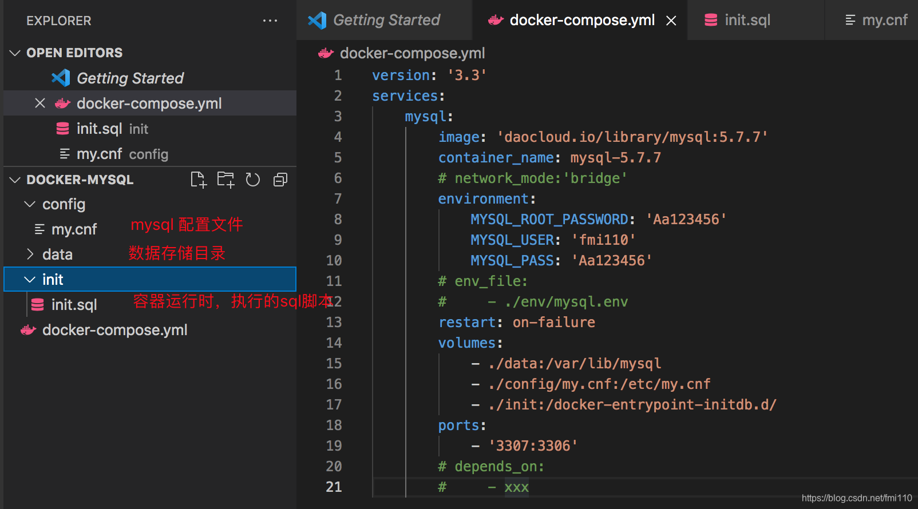Click the image value 'daocloud.io/library/mysql:5.7.7'
Screen dimensions: 918x509
pyautogui.click(x=632, y=137)
